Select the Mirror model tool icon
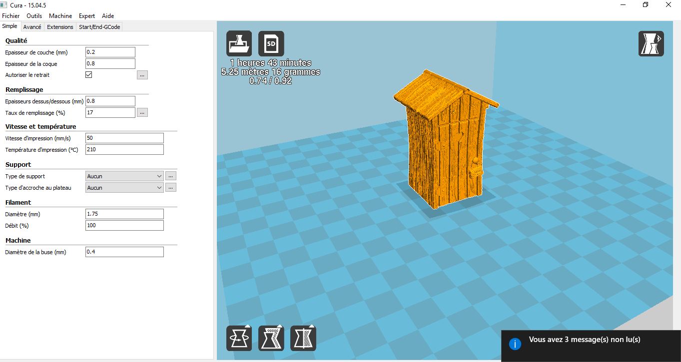This screenshot has width=681, height=362. point(303,338)
